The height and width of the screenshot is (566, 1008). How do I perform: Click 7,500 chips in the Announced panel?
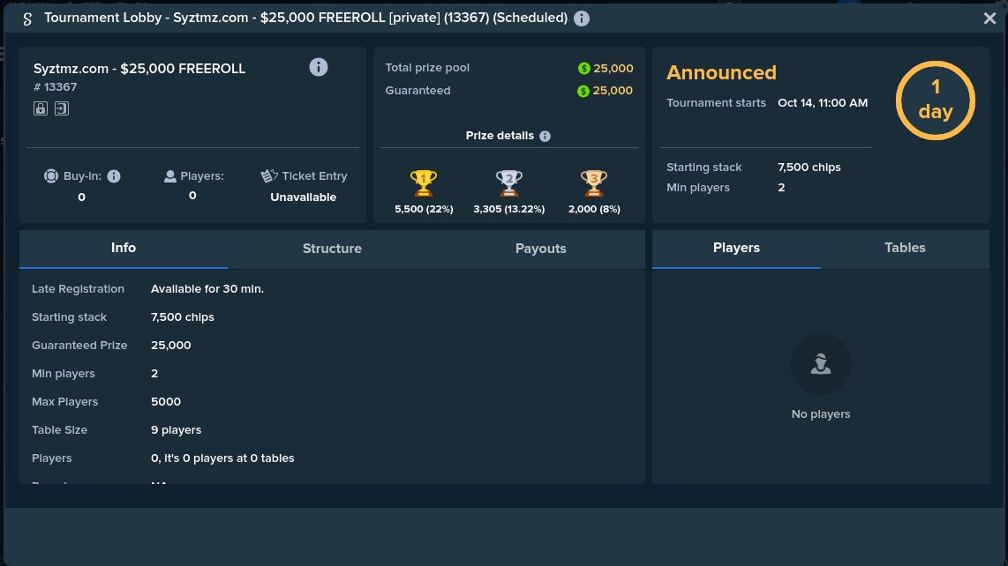[809, 167]
